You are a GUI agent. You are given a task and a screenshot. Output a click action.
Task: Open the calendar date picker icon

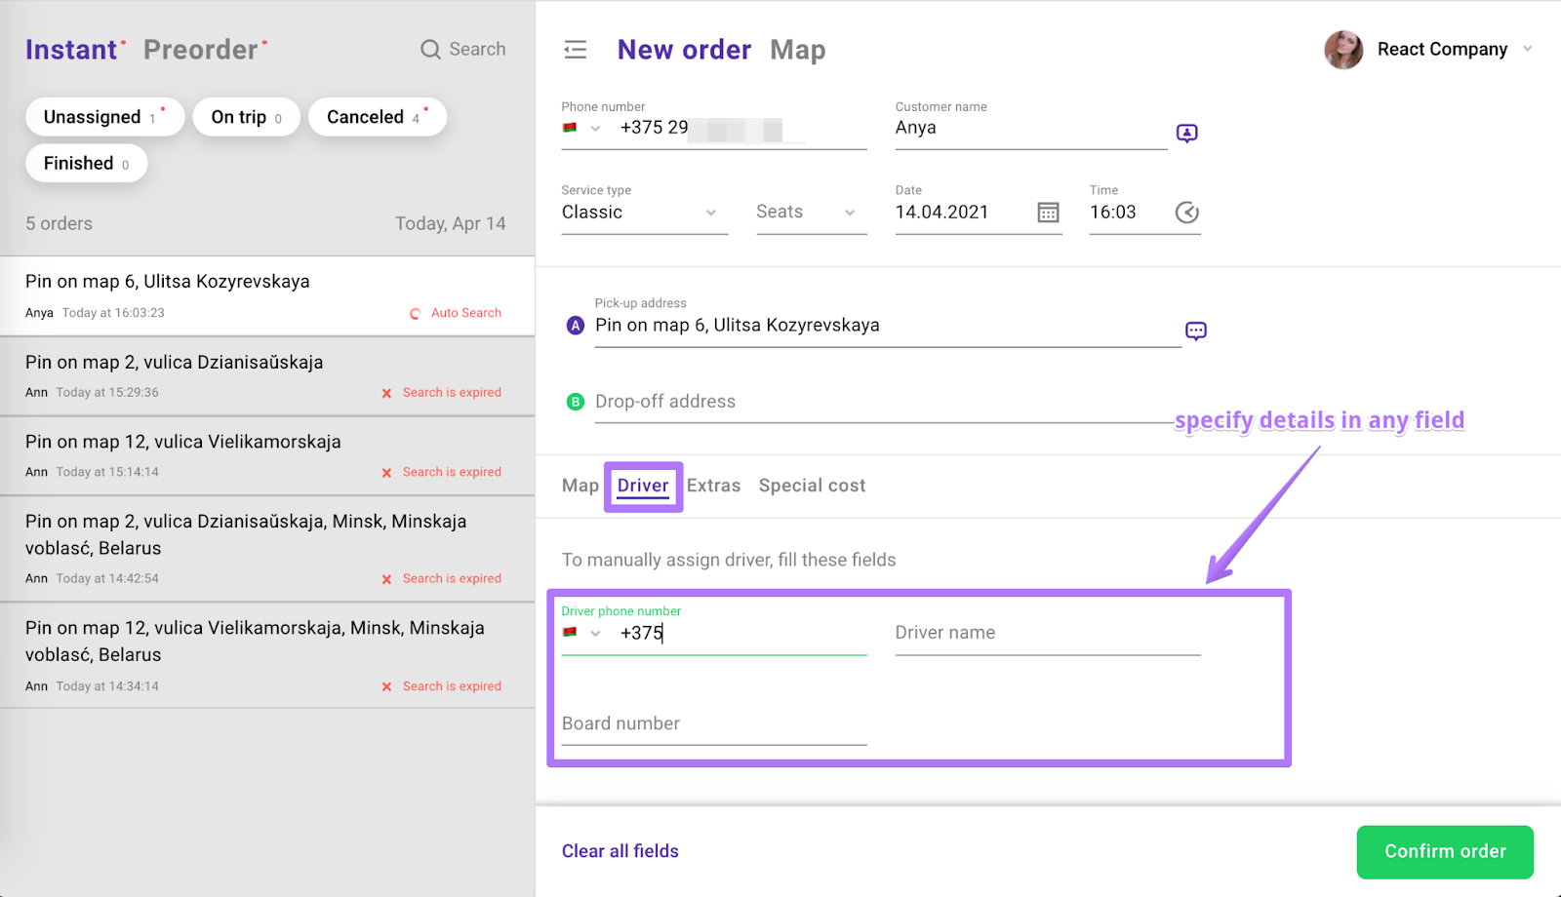(x=1048, y=213)
